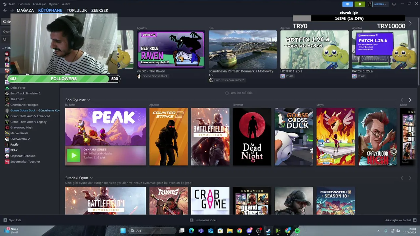Click the Slapshot: Rebound icon in sidebar

[7, 156]
